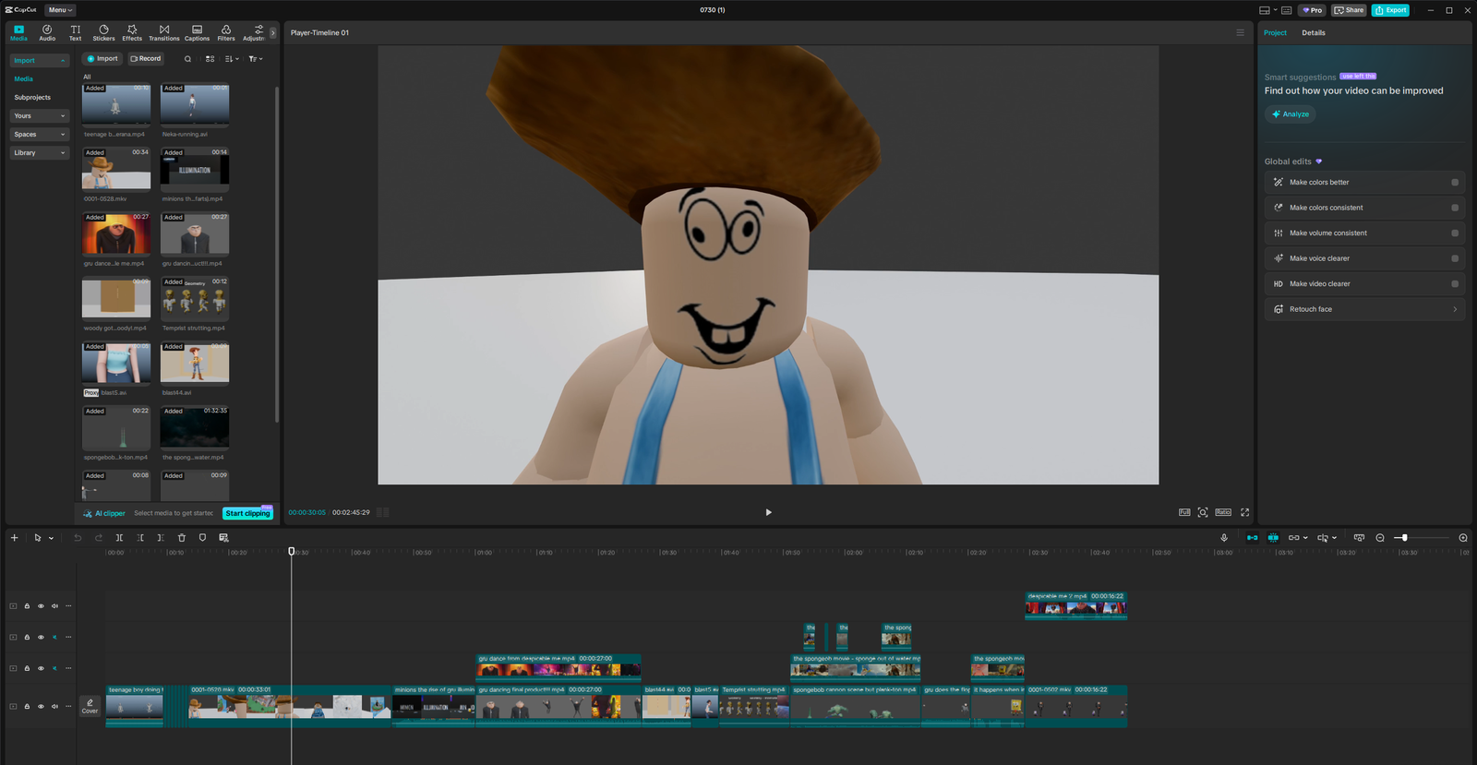Enable Make video clearer

pos(1455,284)
